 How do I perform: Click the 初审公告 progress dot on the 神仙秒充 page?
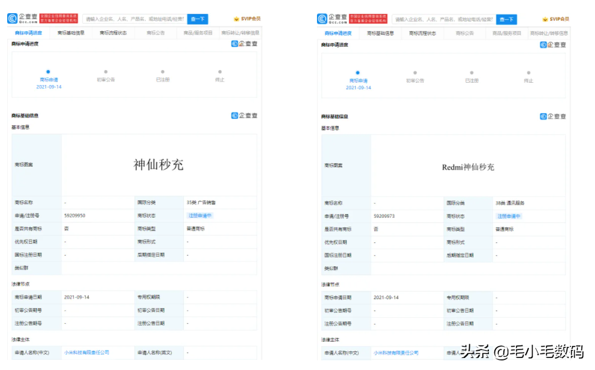(x=106, y=71)
